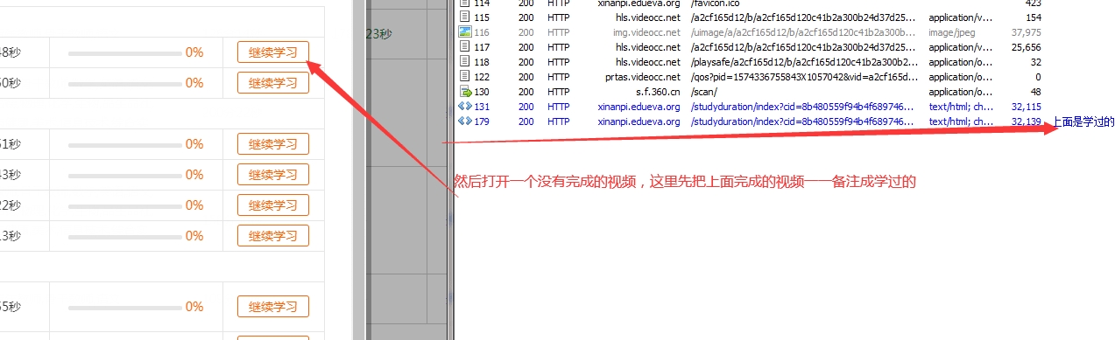The width and height of the screenshot is (1115, 340).
Task: Click the progress bar in the 55秒 row
Action: pyautogui.click(x=123, y=307)
